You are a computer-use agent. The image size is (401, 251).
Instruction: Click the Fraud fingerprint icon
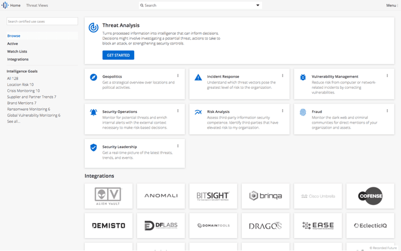303,112
